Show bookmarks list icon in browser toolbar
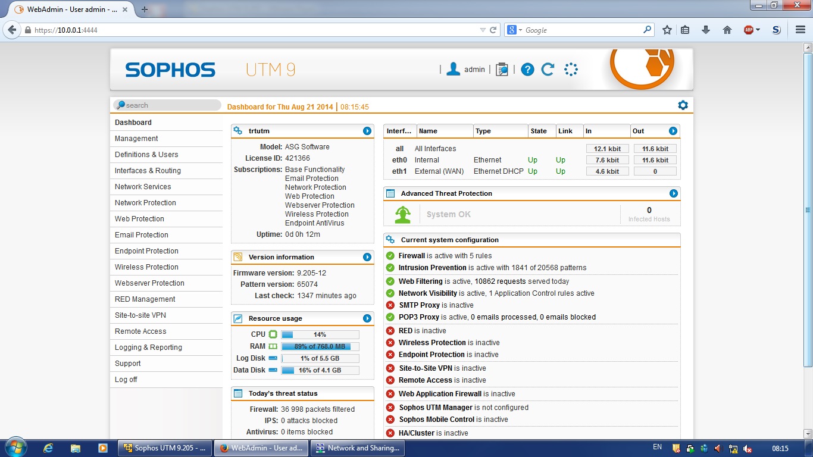813x457 pixels. (685, 30)
